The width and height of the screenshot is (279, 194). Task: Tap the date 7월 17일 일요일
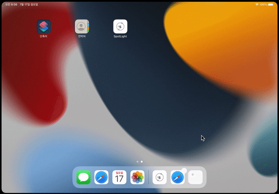click(x=29, y=5)
